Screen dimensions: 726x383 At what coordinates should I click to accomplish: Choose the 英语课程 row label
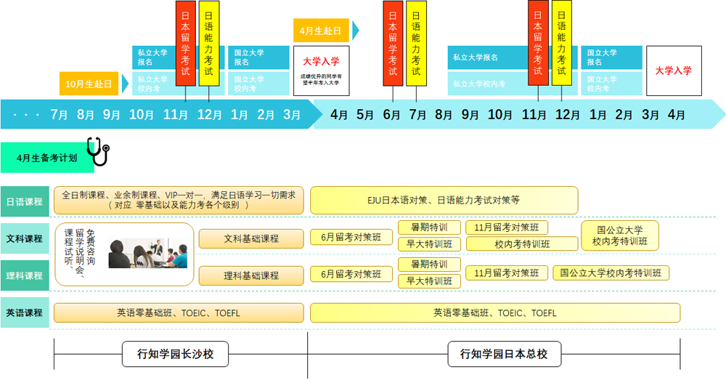(x=25, y=313)
